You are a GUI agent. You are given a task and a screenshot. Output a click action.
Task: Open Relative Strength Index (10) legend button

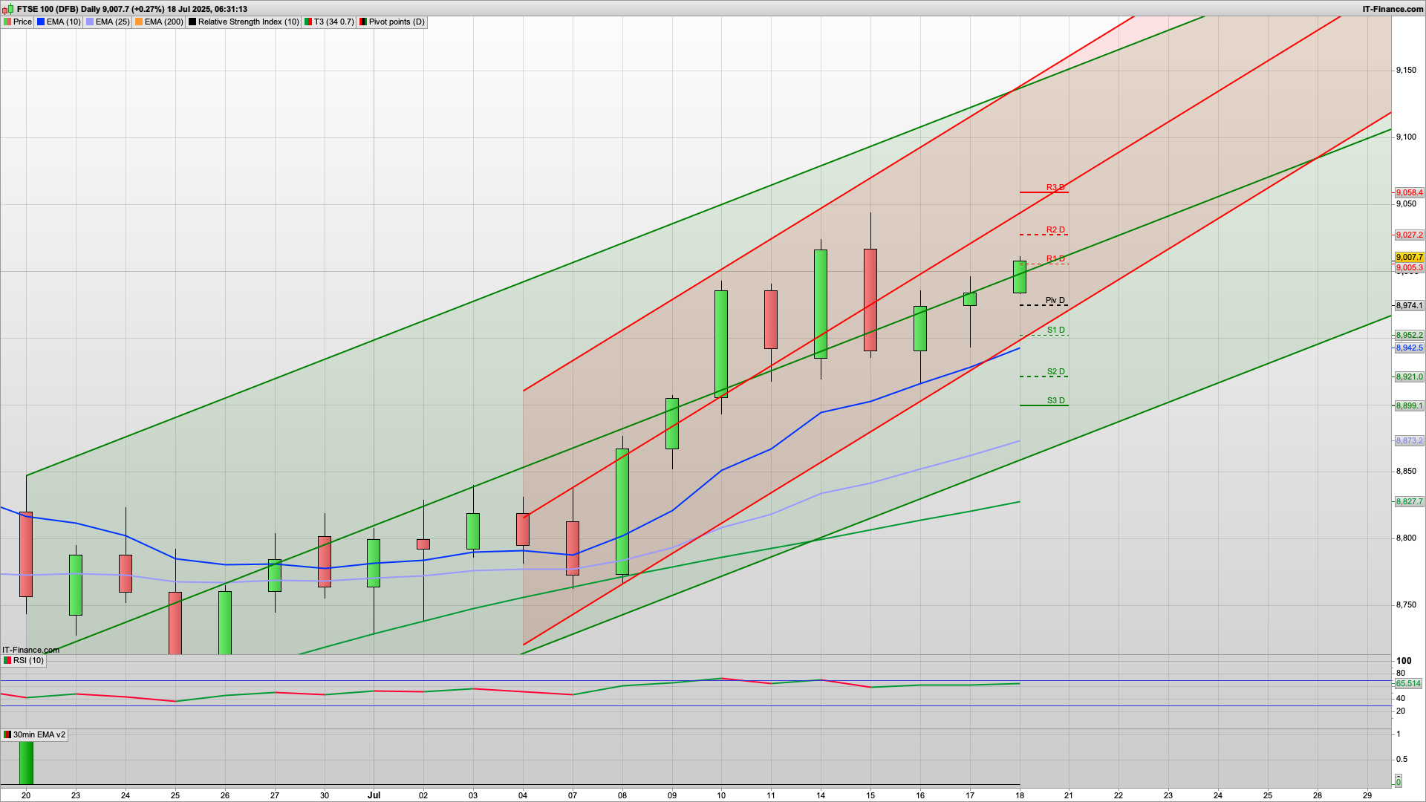tap(244, 22)
